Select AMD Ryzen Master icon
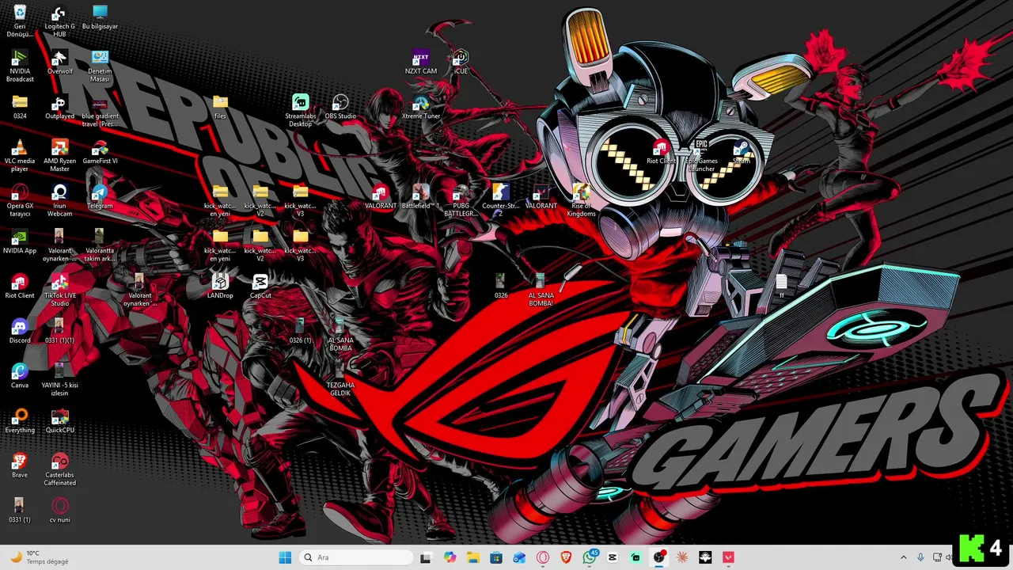 [59, 155]
